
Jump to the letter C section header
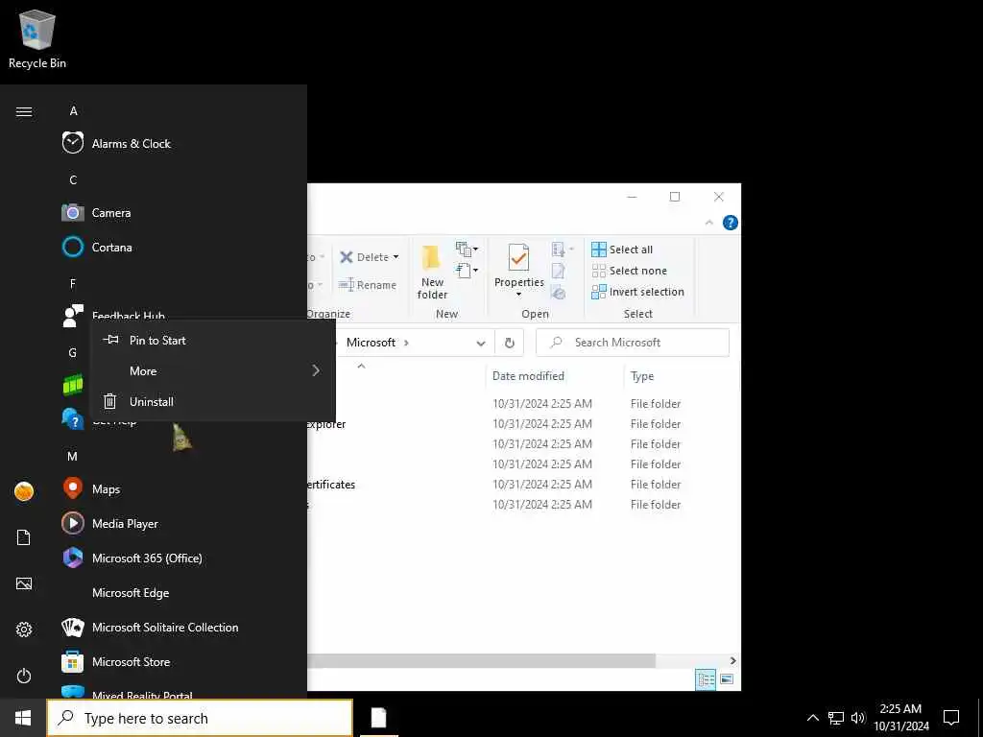pos(73,179)
